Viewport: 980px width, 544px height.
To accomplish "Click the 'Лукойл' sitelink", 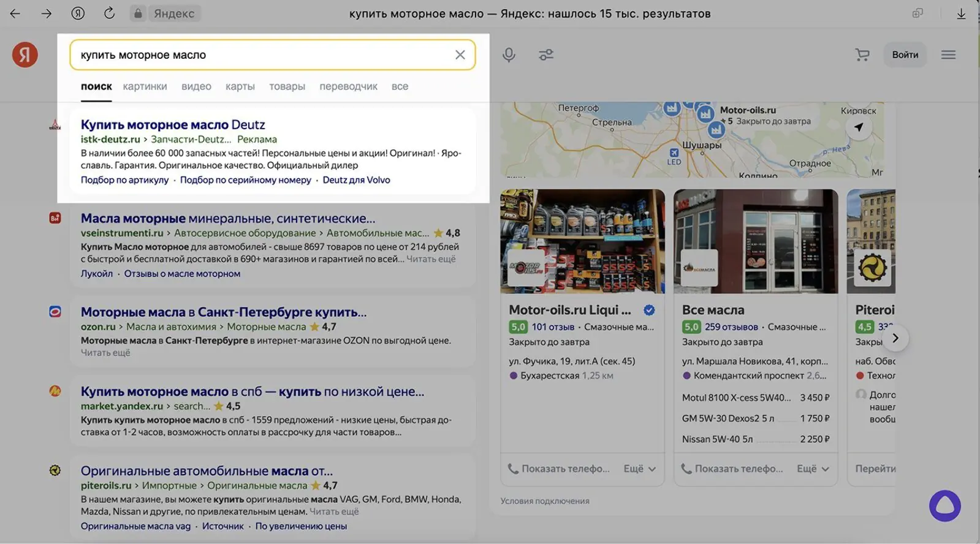I will tap(97, 274).
